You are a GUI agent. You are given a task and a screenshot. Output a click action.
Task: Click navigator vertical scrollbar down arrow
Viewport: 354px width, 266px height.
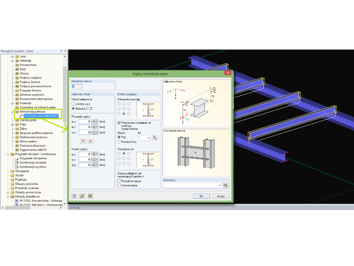(x=65, y=203)
